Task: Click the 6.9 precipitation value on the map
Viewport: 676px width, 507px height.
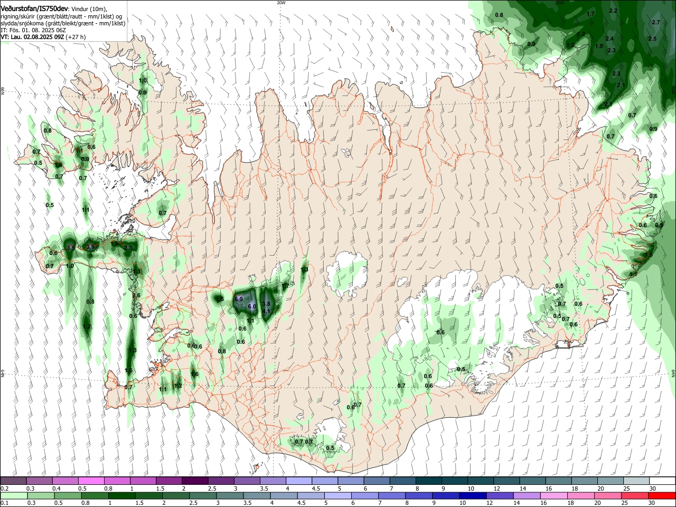Action: click(x=238, y=299)
